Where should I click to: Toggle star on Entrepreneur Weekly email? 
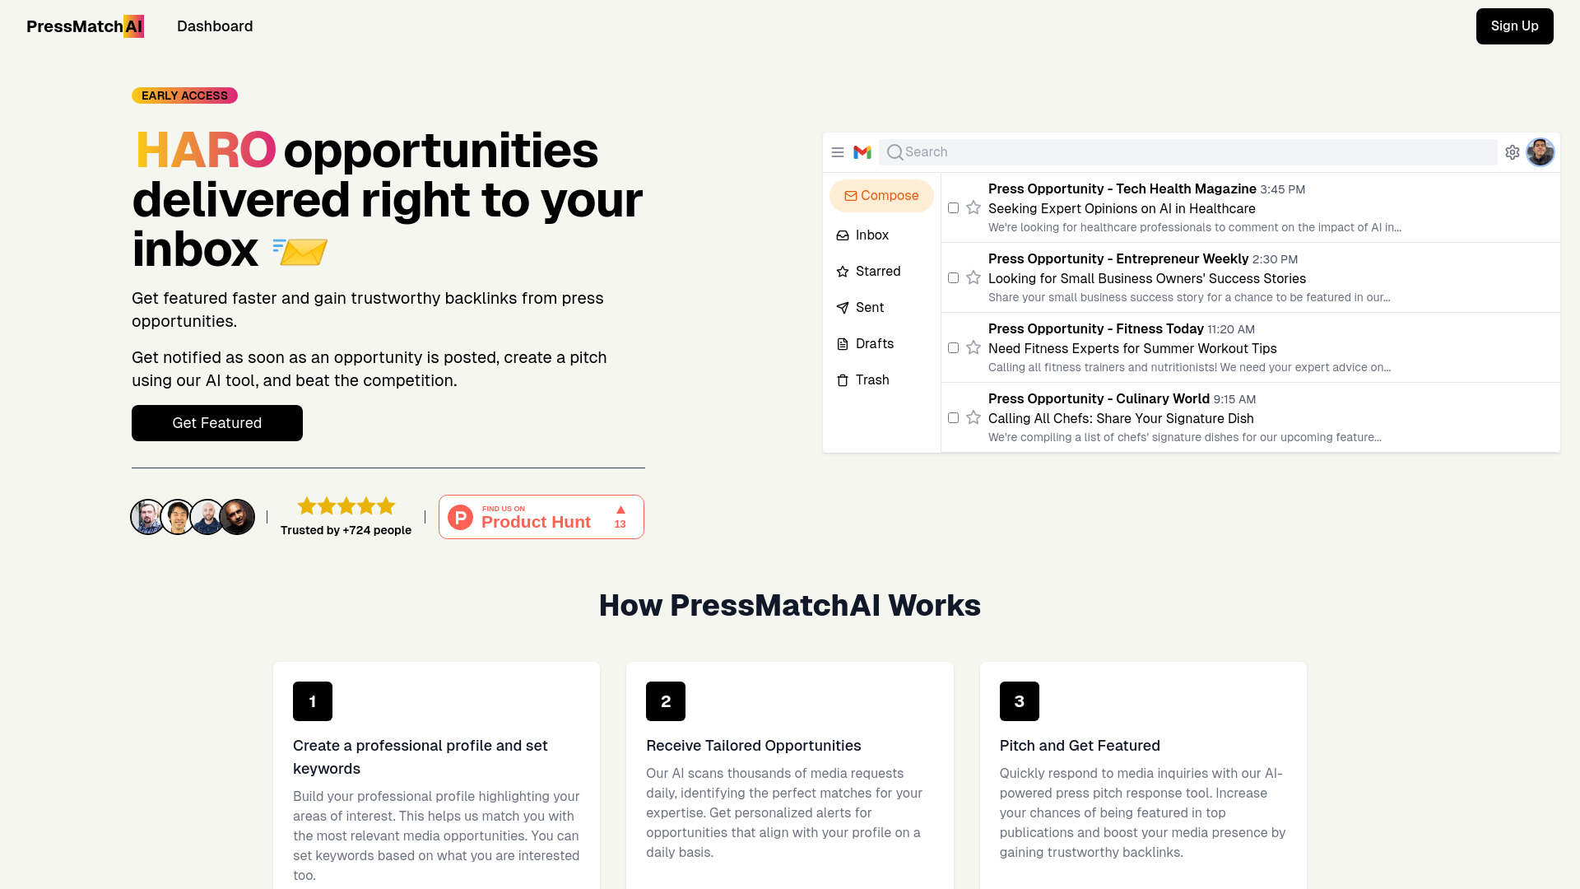974,277
